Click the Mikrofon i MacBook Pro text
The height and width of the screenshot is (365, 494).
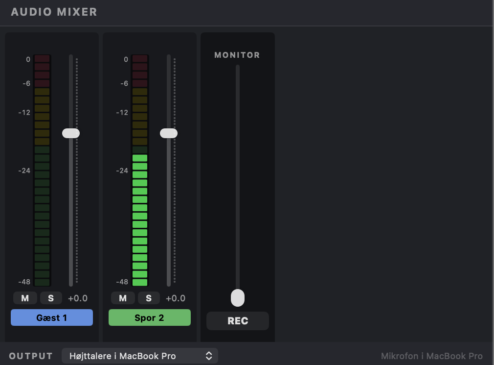click(431, 356)
